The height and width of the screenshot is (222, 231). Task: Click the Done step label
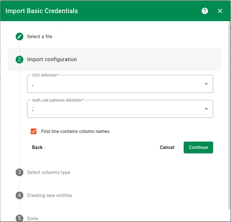point(33,218)
